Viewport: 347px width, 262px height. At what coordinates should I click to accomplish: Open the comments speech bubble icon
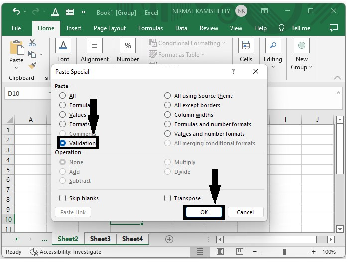point(334,28)
